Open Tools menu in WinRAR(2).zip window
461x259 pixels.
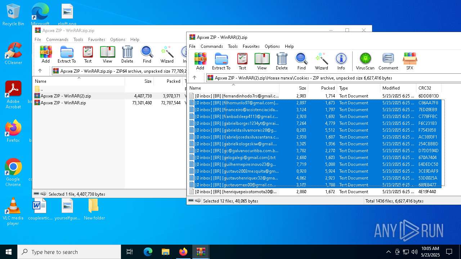point(233,46)
